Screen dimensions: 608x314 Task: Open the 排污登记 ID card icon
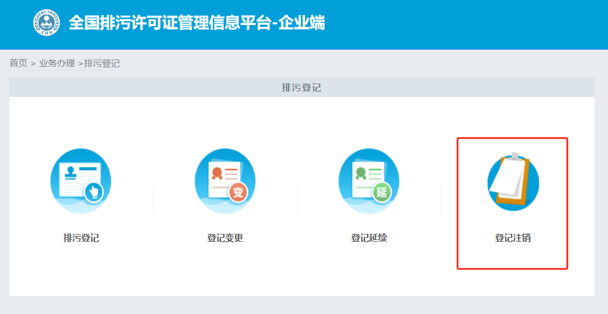click(x=81, y=180)
